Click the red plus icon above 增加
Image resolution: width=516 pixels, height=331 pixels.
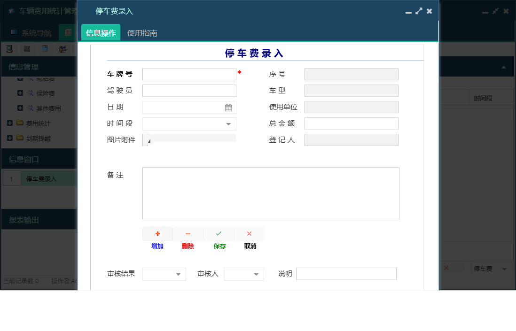(157, 233)
